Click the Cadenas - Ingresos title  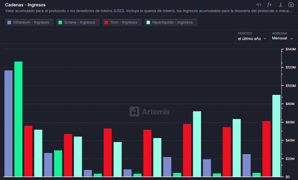(x=25, y=5)
